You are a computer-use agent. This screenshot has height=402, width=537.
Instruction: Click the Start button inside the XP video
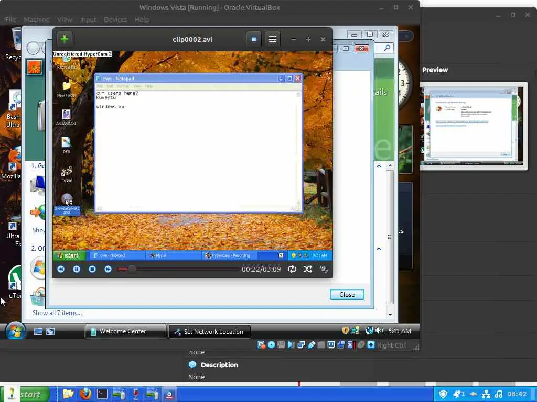(68, 255)
